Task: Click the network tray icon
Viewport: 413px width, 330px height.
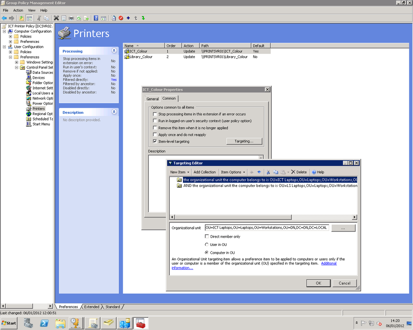Action: click(x=371, y=323)
